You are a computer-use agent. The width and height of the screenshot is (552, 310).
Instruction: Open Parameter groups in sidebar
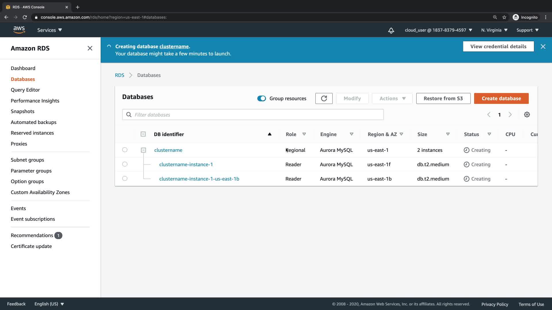pyautogui.click(x=31, y=171)
